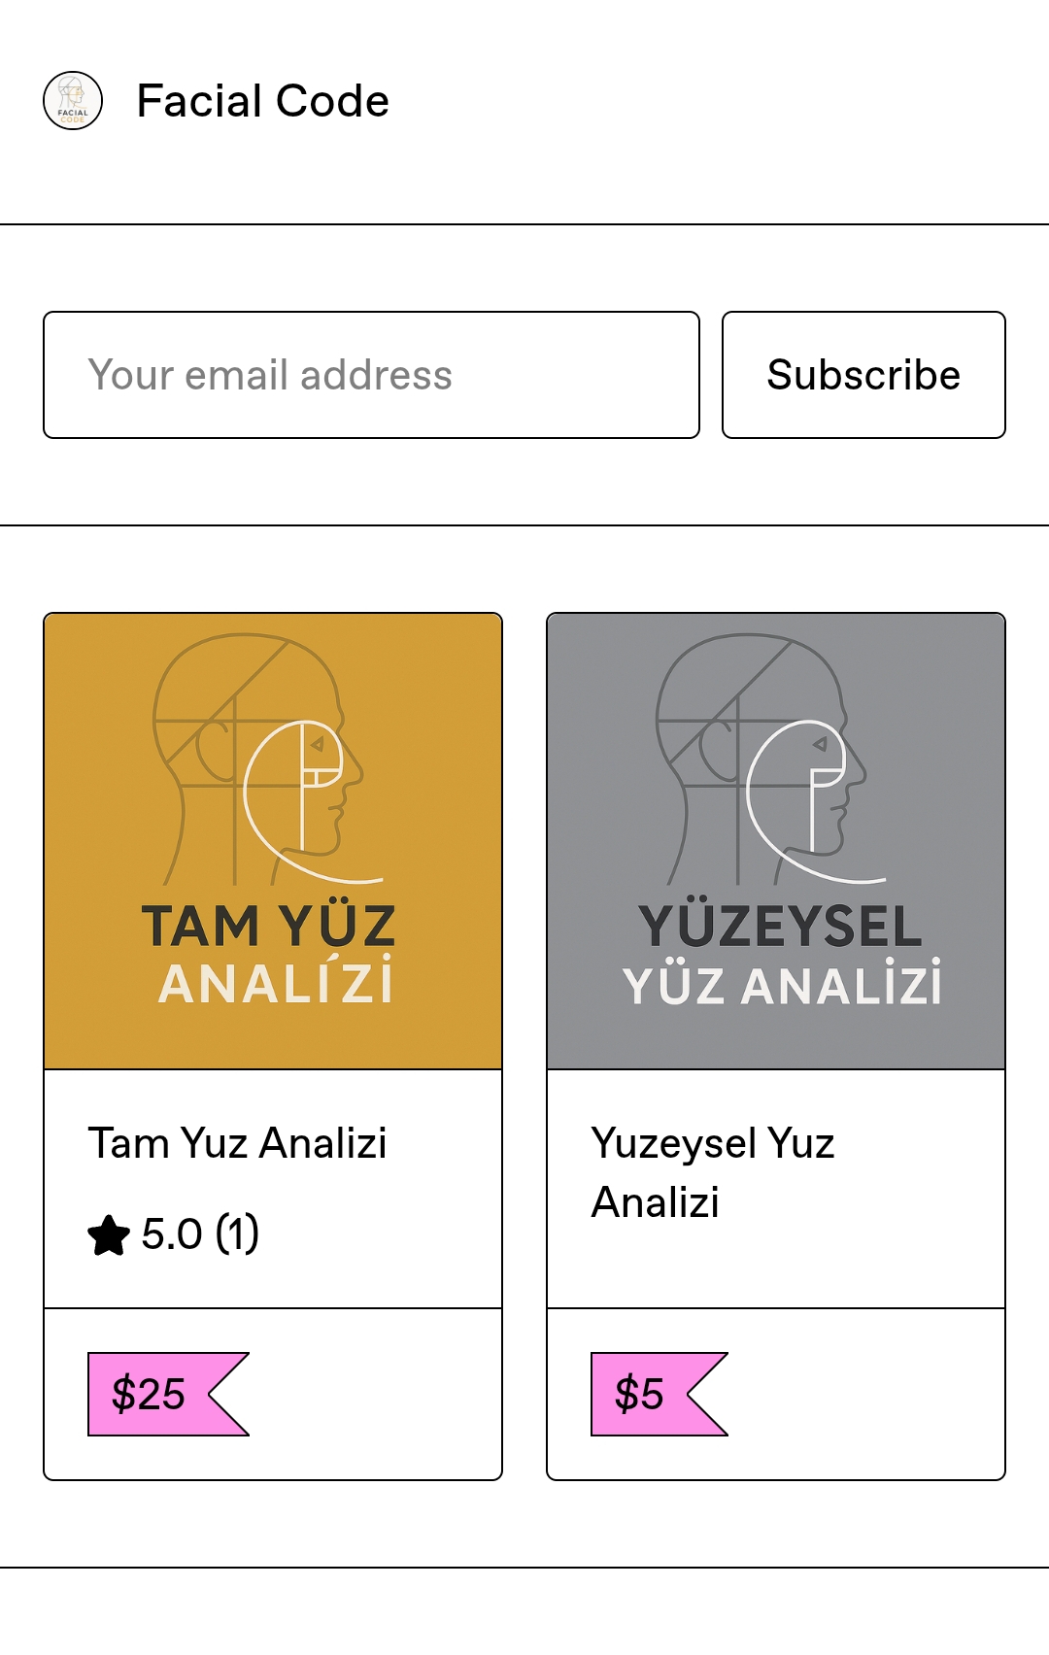Viewport: 1049px width, 1655px height.
Task: Click the dark YÜZEYSEL cover heading
Action: coord(780,926)
